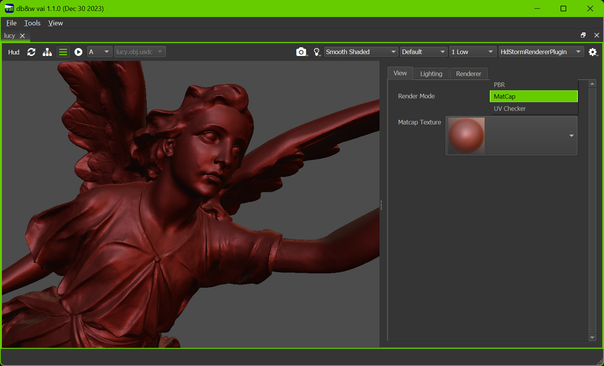The height and width of the screenshot is (366, 604).
Task: Click the Render Mode label
Action: [416, 96]
